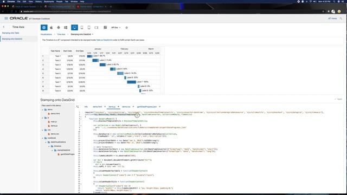
Task: Collapse the css folder in file tree
Action: coord(42,130)
